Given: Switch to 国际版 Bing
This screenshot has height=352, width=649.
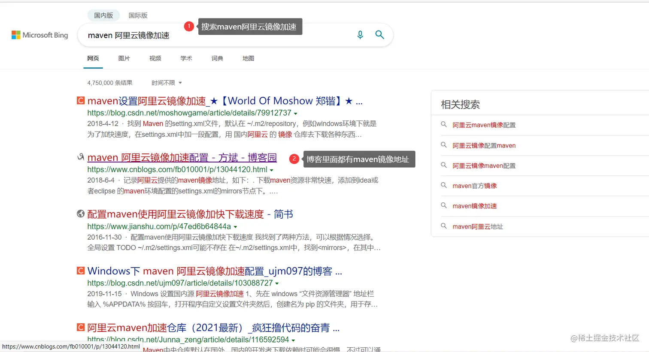Looking at the screenshot, I should pos(138,15).
